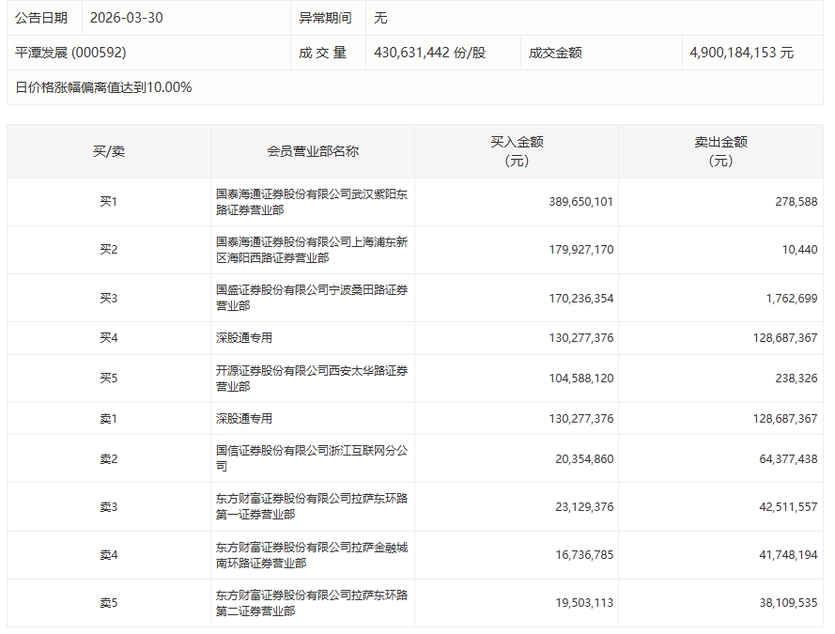Open 东方财富证券 拉萨金融城南环路 branch entry
This screenshot has height=634, width=835.
(312, 555)
